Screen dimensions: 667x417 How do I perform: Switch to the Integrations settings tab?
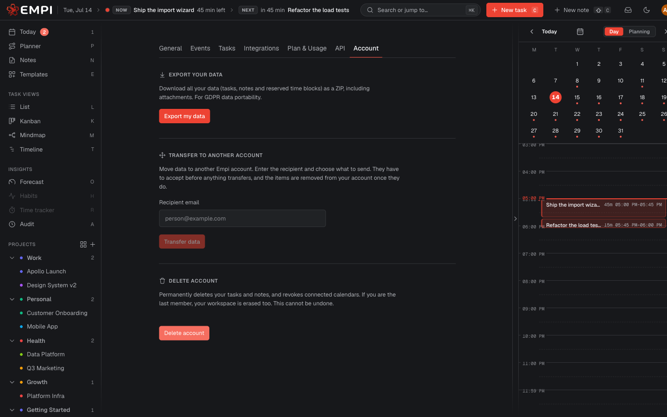[261, 48]
